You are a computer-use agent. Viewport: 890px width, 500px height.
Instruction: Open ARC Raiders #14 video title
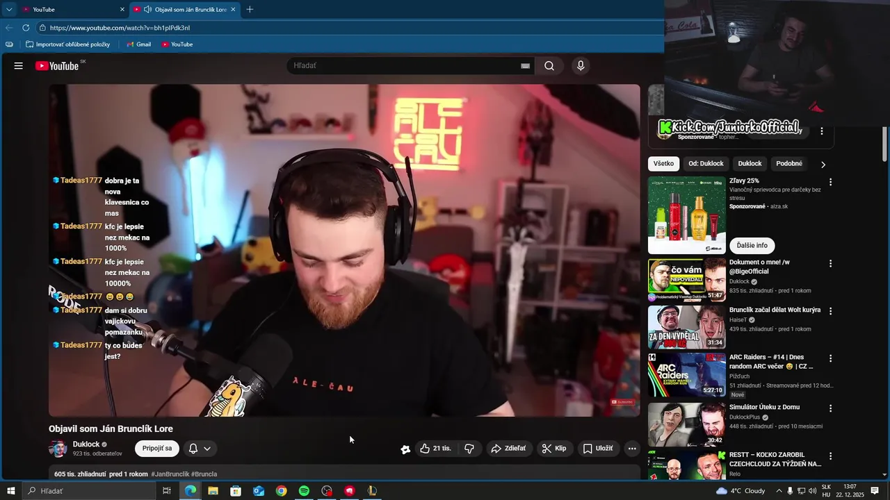click(770, 362)
